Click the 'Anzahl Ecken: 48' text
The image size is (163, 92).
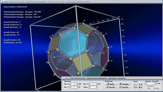[11, 32]
